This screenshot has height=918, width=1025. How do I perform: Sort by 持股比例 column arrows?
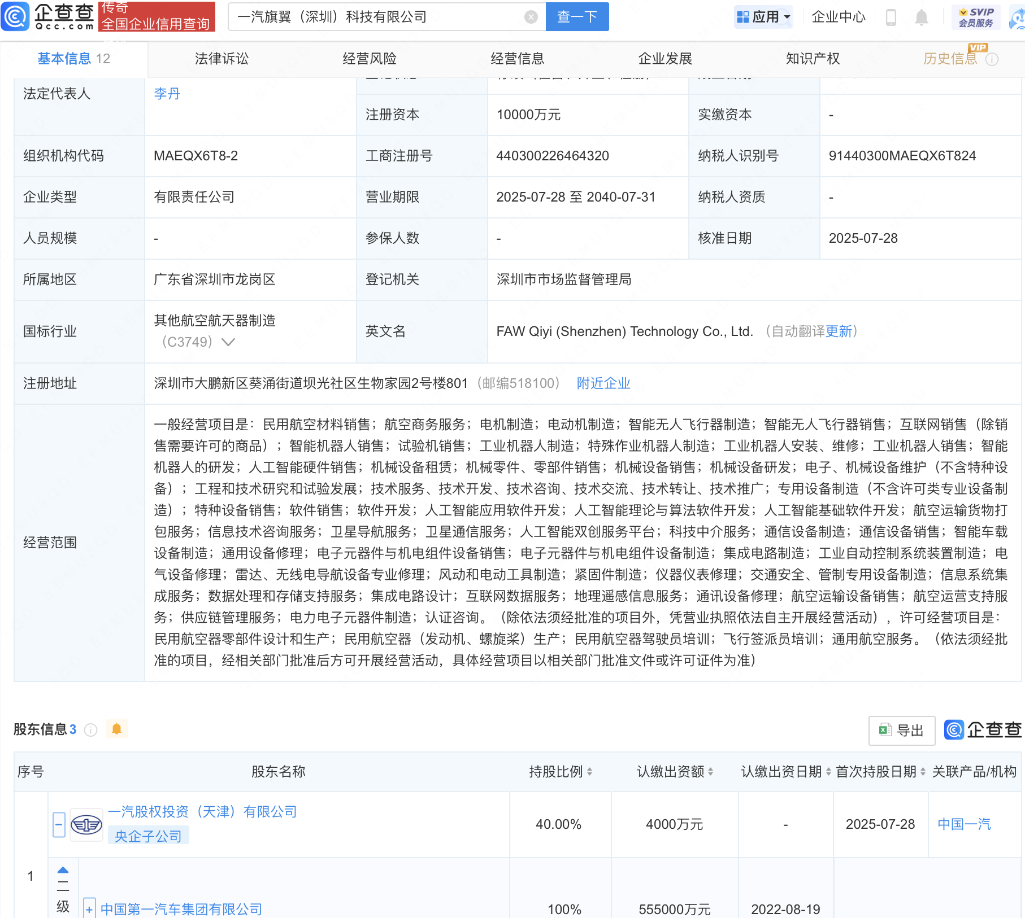pos(589,772)
